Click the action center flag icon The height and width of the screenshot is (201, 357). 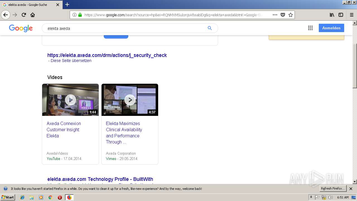coord(317,197)
